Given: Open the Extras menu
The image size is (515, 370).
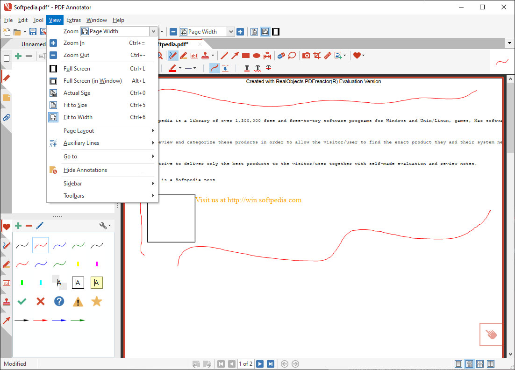Looking at the screenshot, I should (73, 20).
